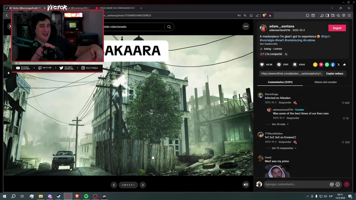The width and height of the screenshot is (356, 200).
Task: Show the previous photo in the slideshow
Action: pyautogui.click(x=114, y=185)
